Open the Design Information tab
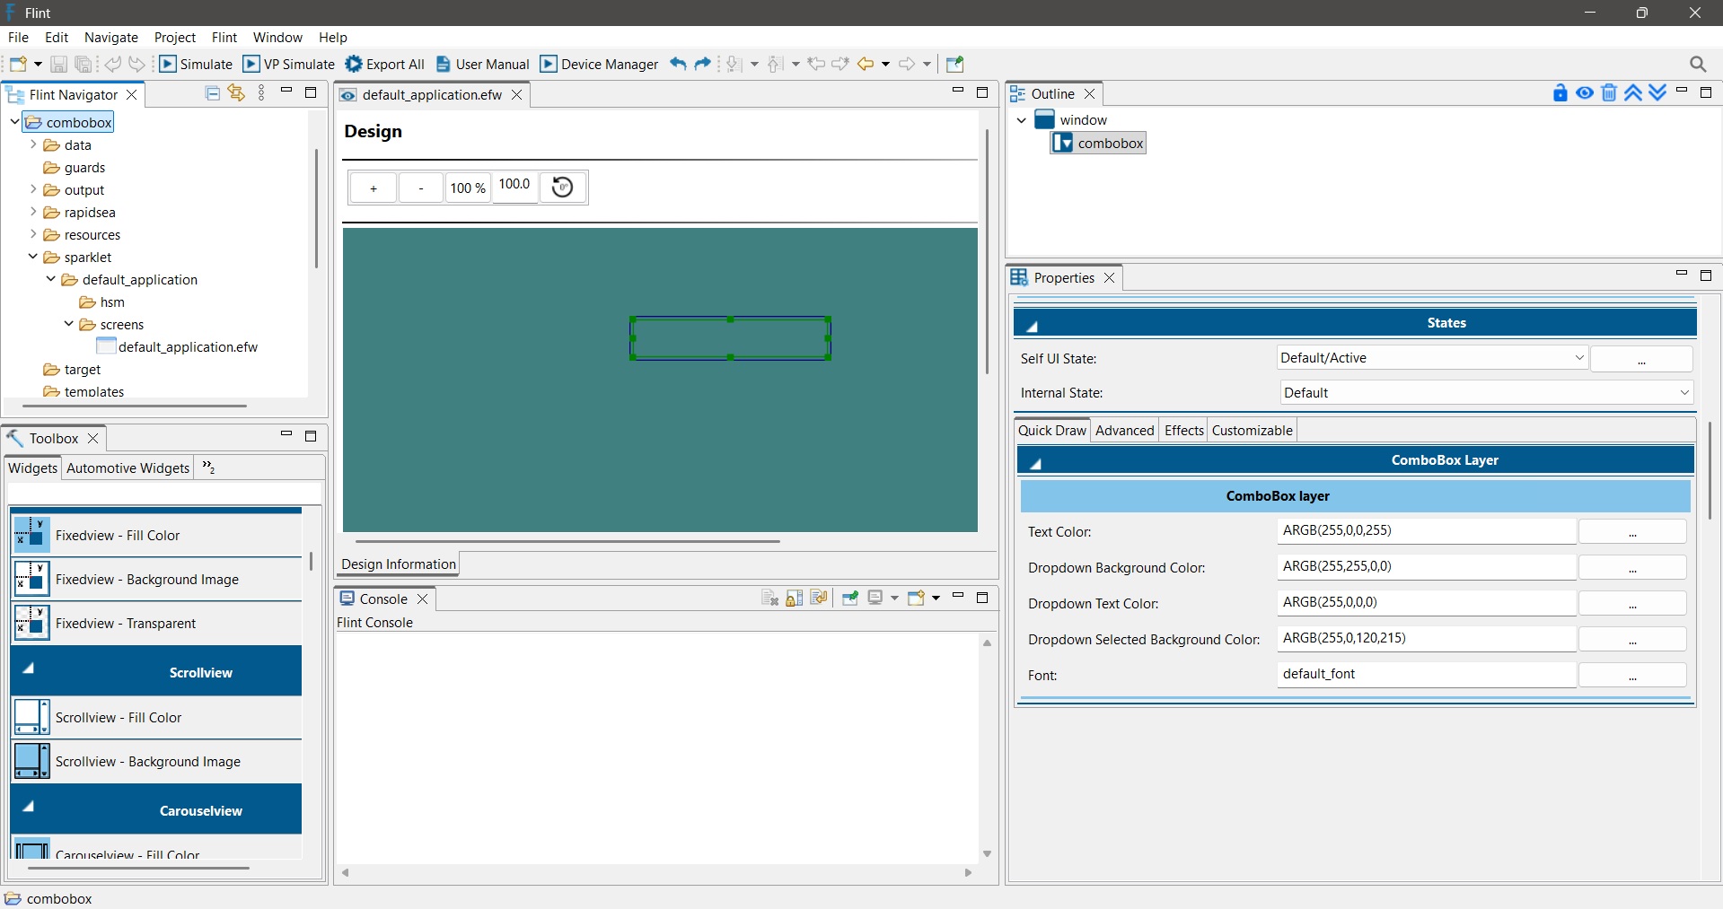Viewport: 1723px width, 909px height. coord(399,564)
